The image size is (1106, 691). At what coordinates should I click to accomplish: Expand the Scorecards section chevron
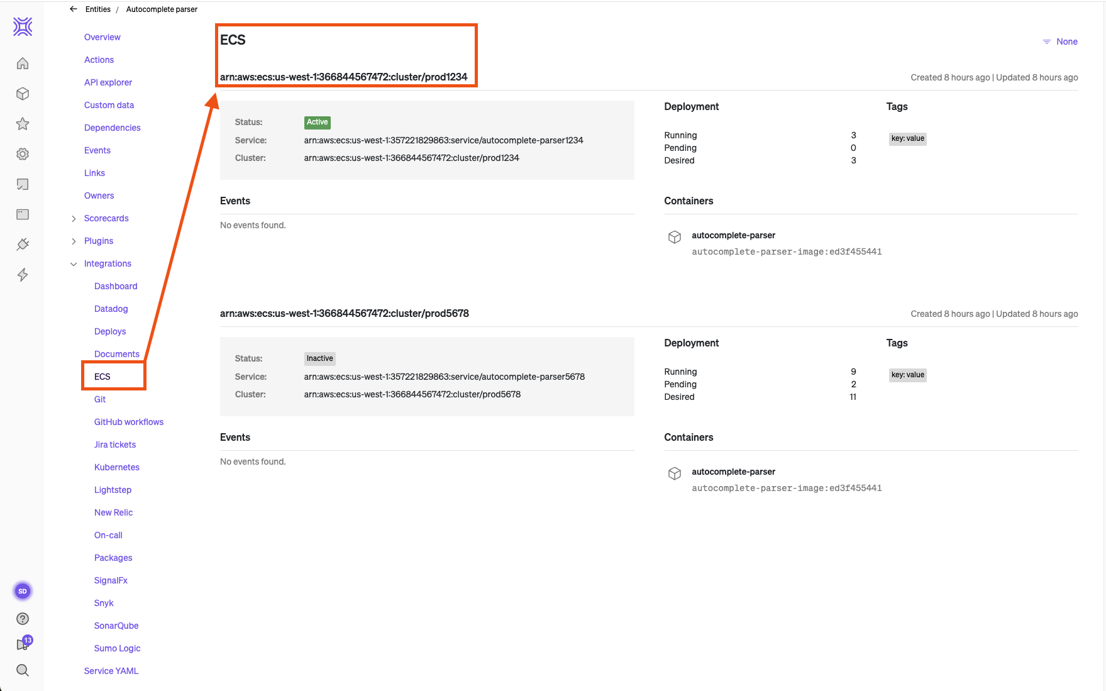[x=74, y=219]
